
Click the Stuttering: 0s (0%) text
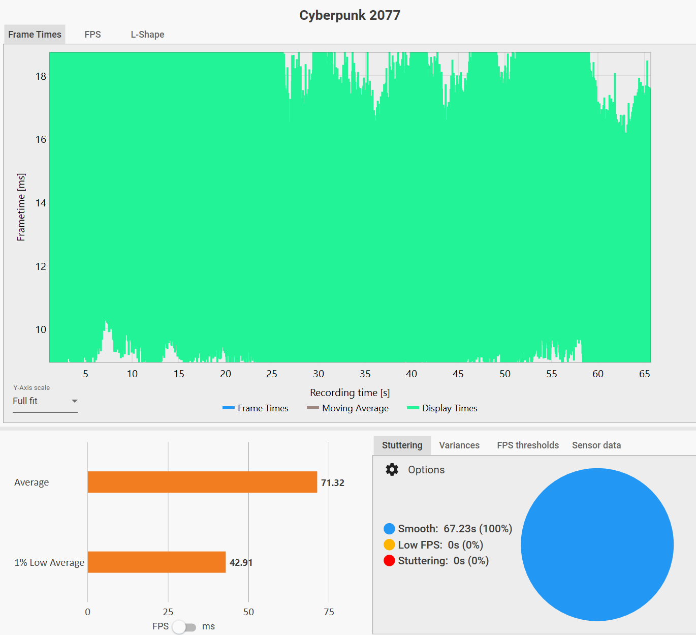(444, 561)
